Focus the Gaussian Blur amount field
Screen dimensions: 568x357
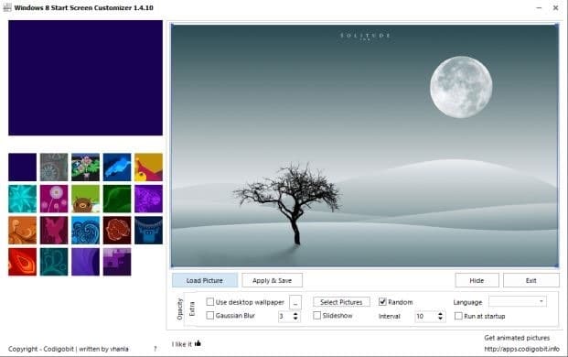(x=284, y=317)
